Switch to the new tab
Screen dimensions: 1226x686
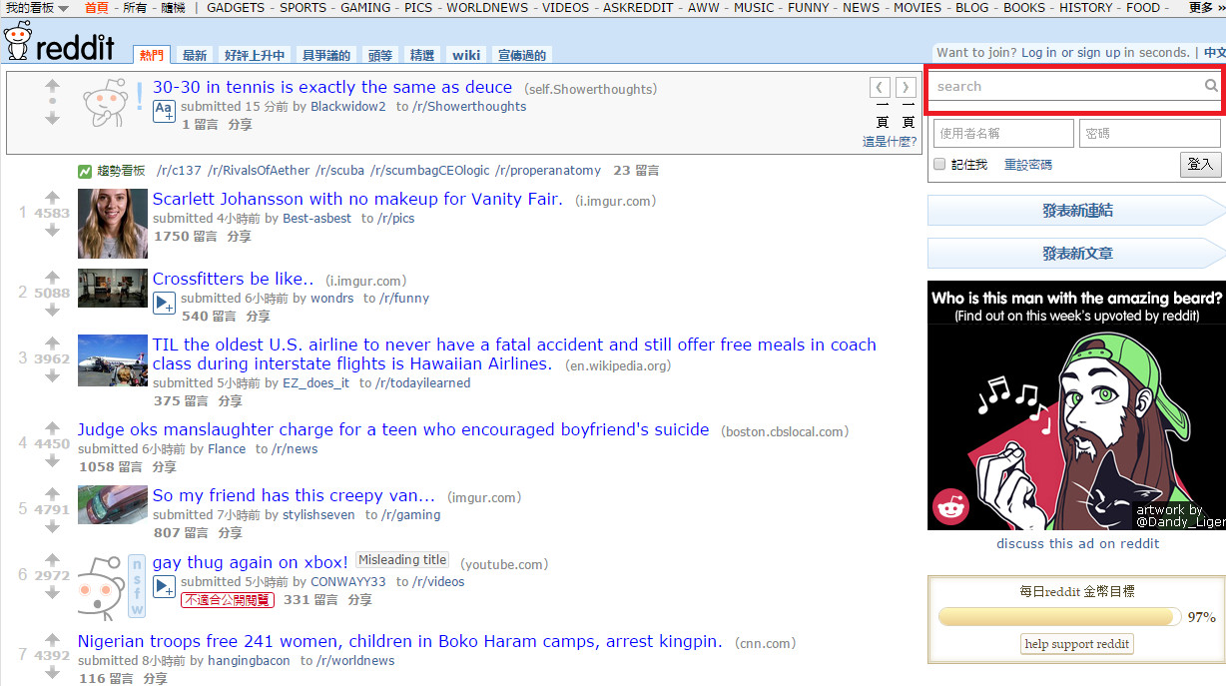[195, 55]
